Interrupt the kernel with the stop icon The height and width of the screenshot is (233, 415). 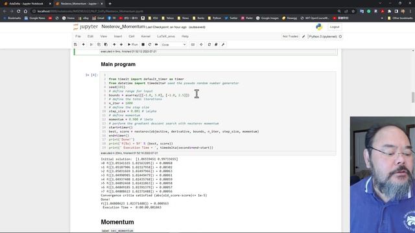(x=143, y=45)
